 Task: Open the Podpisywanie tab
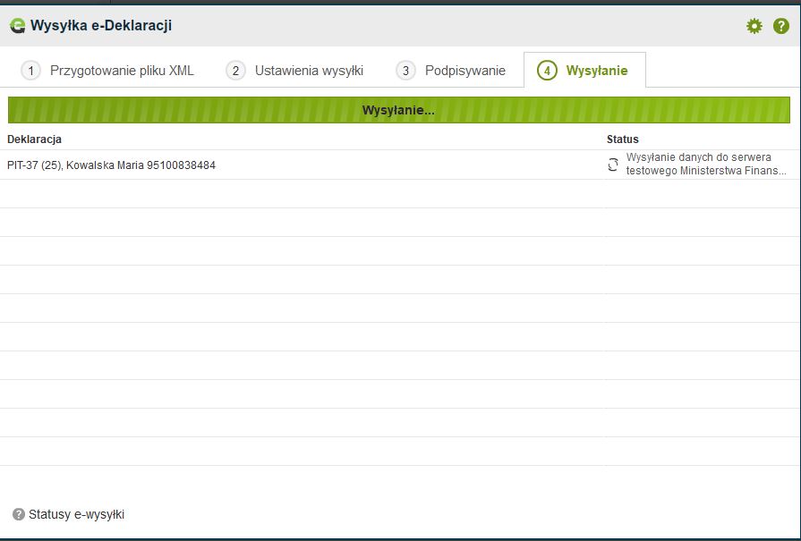pos(464,71)
